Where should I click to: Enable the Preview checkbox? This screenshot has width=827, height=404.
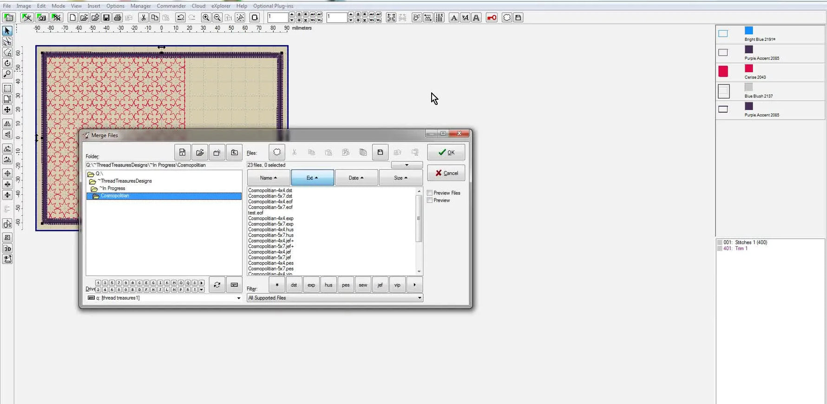click(430, 200)
